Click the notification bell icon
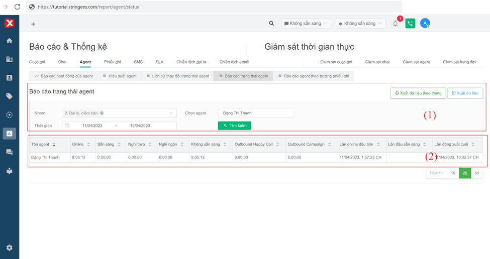490x259 pixels. tap(396, 24)
